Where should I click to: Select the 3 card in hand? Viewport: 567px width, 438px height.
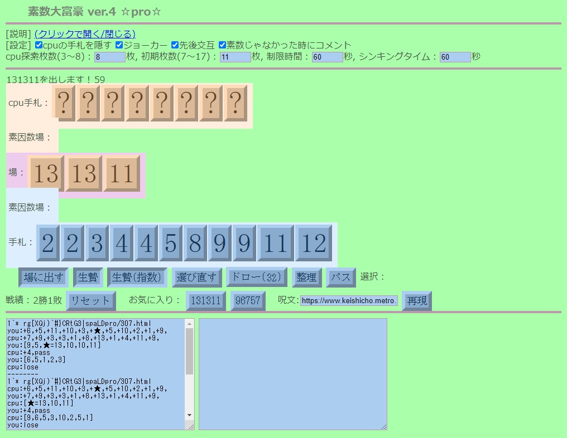click(x=97, y=242)
